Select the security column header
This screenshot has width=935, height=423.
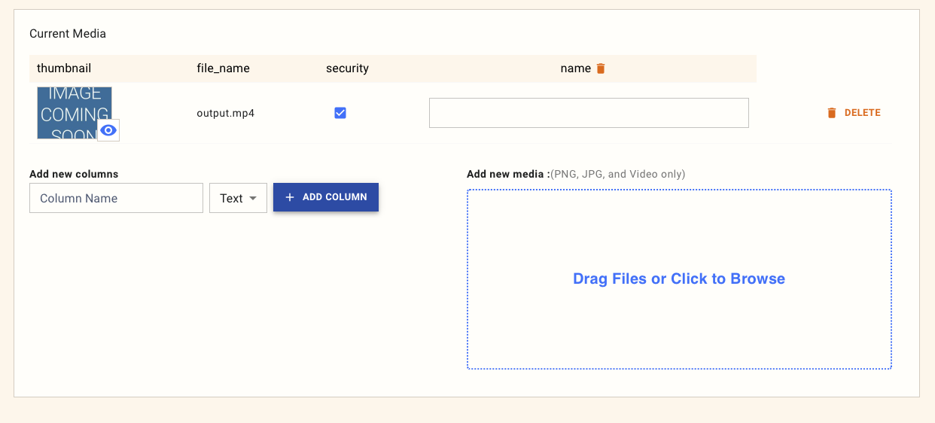click(x=347, y=68)
